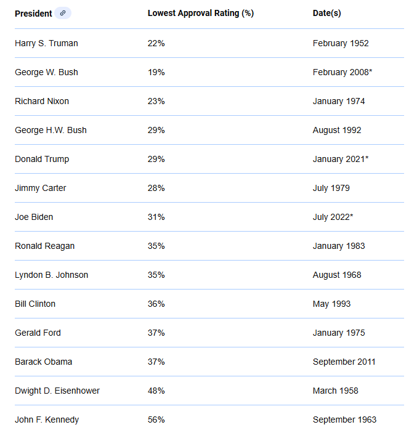This screenshot has height=438, width=409.
Task: Click the Lowest Approval Rating column header
Action: [200, 14]
